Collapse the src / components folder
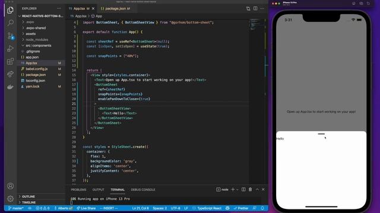380x213 pixels. pyautogui.click(x=38, y=46)
